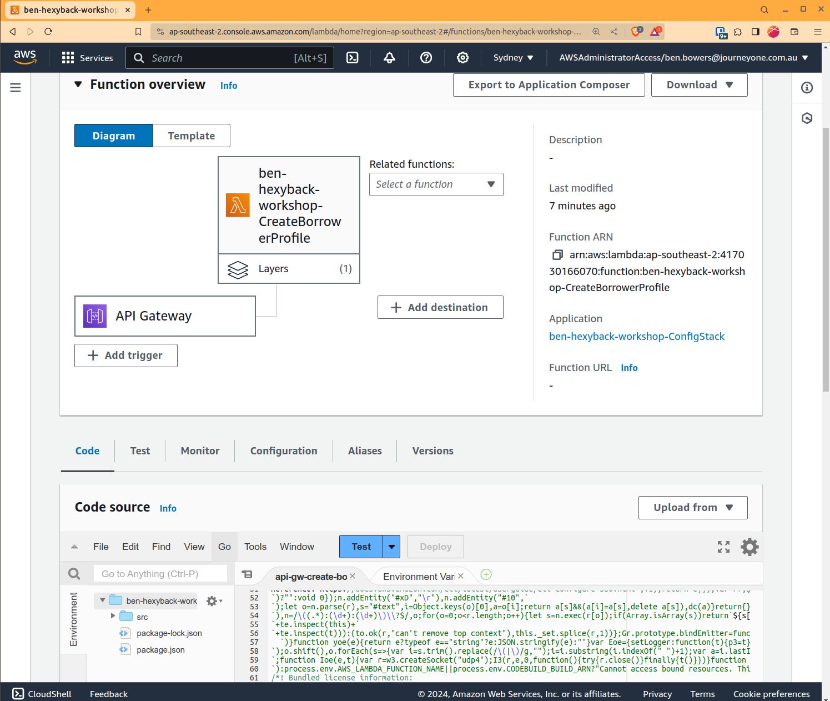
Task: Expand the src folder
Action: click(113, 616)
